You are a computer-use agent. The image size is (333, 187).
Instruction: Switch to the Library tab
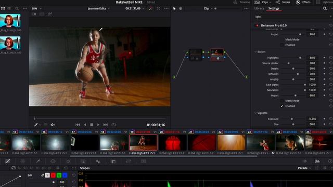[x=259, y=8]
